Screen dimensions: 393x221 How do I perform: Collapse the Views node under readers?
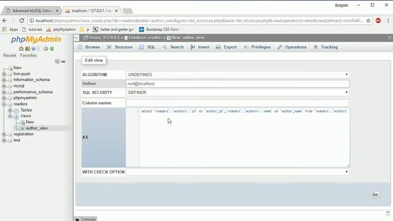point(10,116)
